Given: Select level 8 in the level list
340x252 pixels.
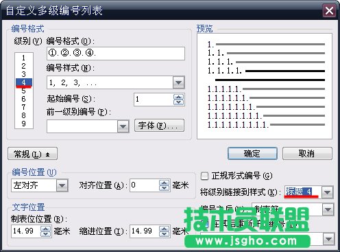Looking at the screenshot, I should [24, 115].
